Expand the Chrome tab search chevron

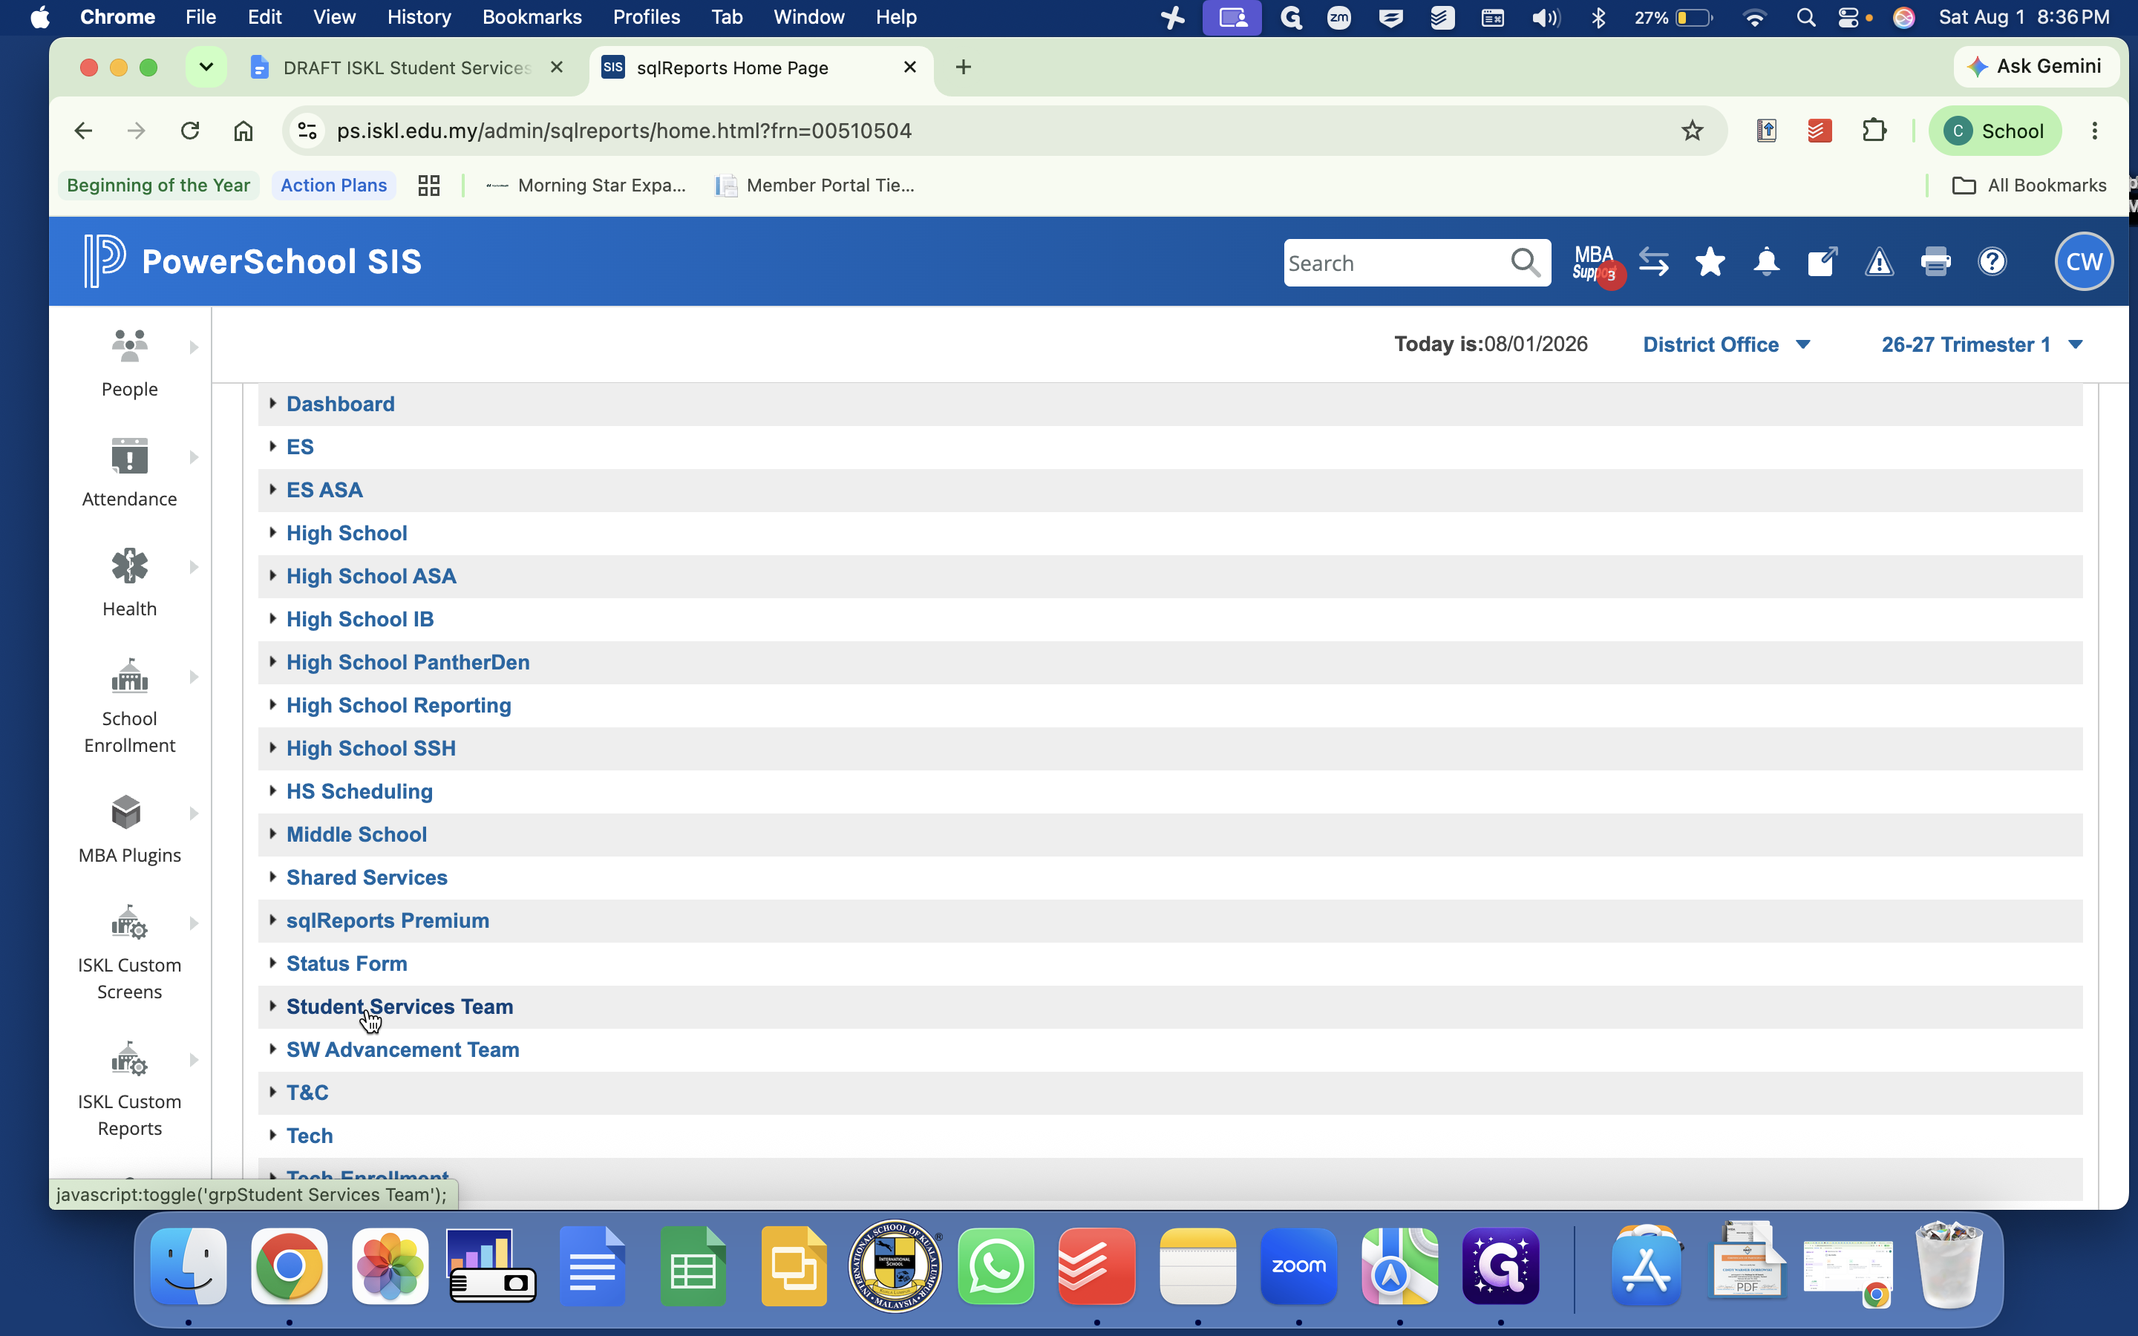click(206, 67)
